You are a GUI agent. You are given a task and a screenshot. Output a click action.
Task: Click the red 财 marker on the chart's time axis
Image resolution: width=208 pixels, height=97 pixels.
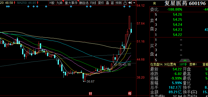(90, 93)
